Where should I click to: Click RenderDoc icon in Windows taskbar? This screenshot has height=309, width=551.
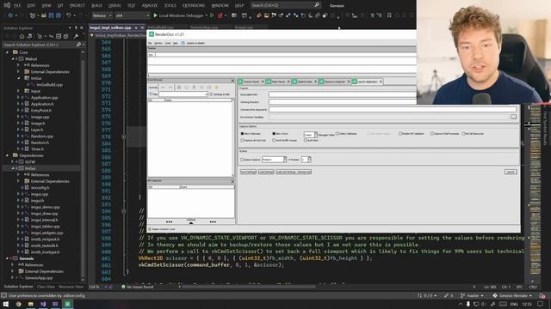(67, 304)
